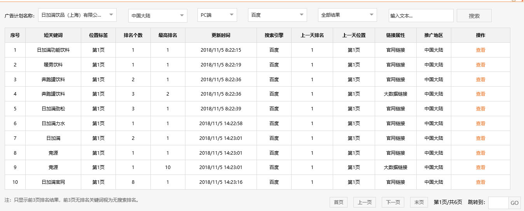
Task: Click the 最高排名 column header
Action: (168, 35)
